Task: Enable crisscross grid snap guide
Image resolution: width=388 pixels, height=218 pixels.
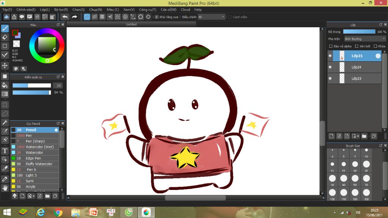Action: 102,17
